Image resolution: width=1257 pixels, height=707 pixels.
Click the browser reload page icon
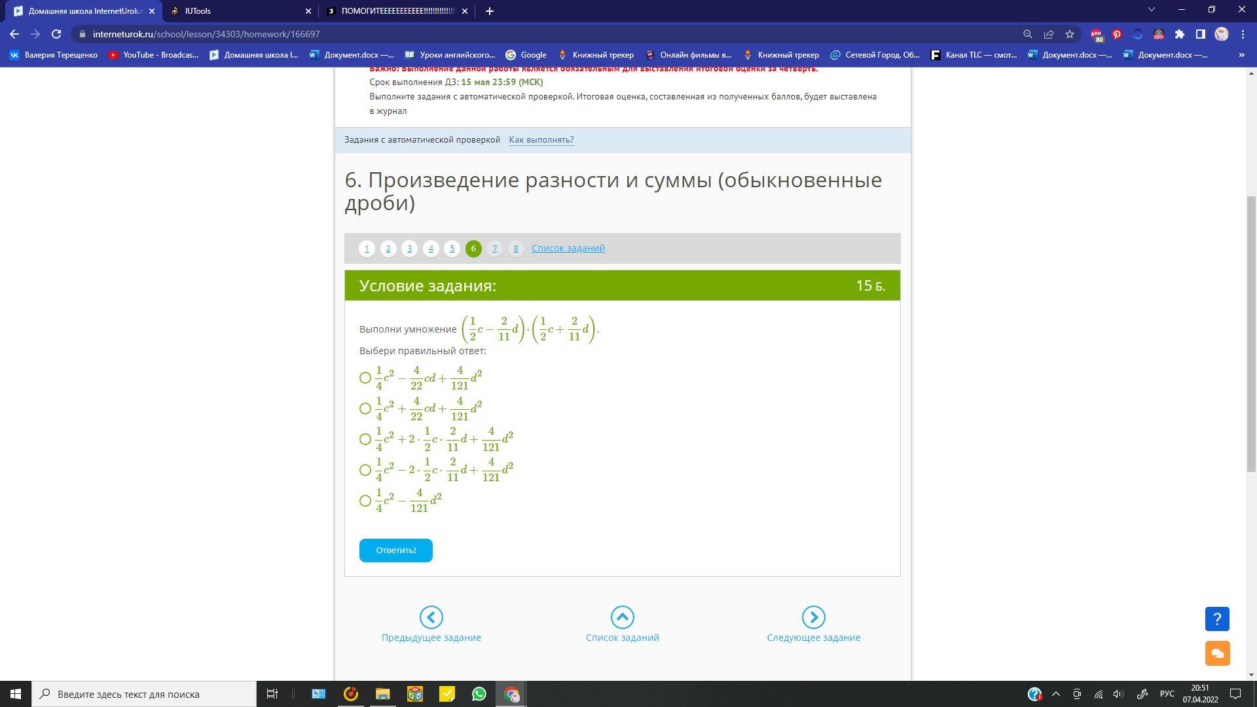(x=56, y=34)
